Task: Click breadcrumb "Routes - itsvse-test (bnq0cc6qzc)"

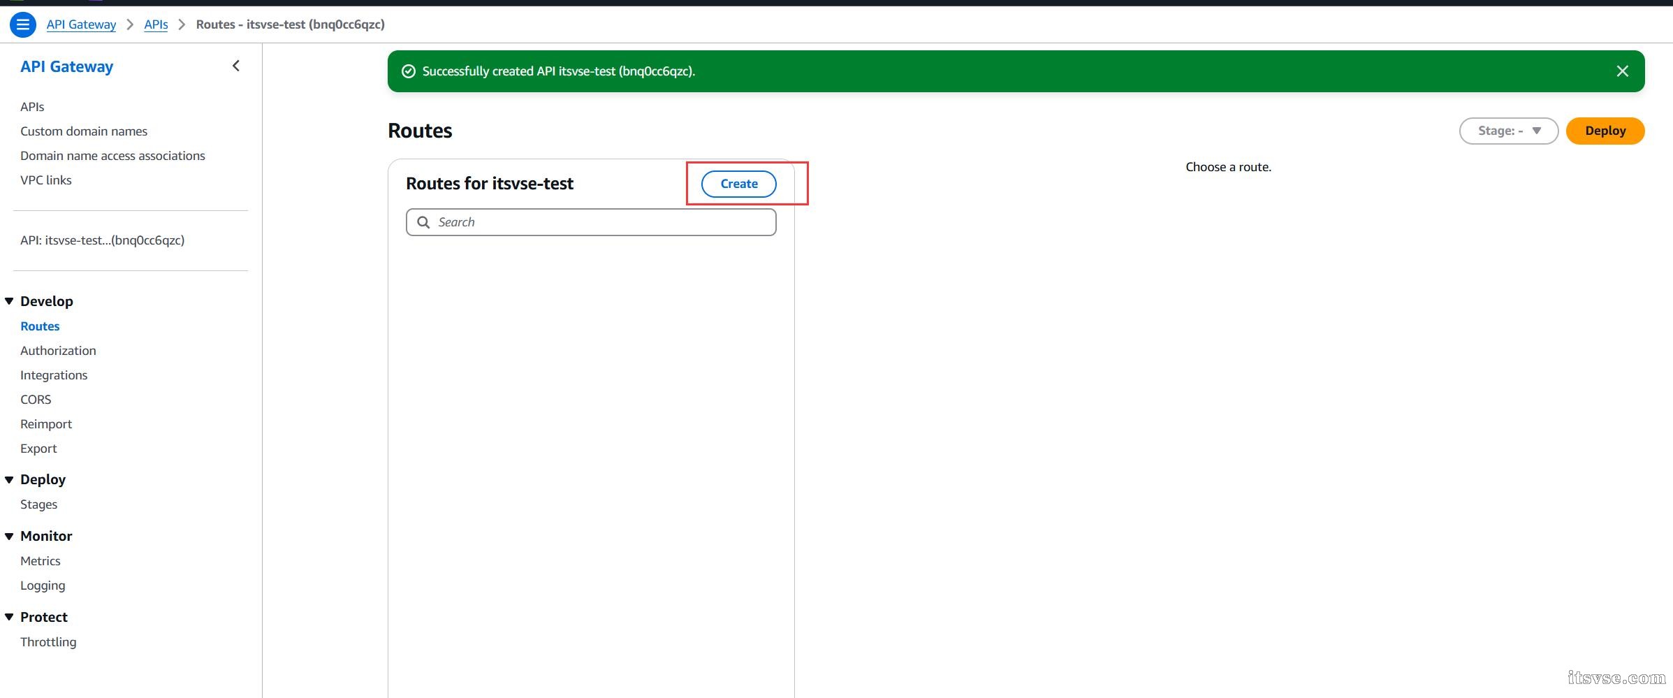Action: pos(290,24)
